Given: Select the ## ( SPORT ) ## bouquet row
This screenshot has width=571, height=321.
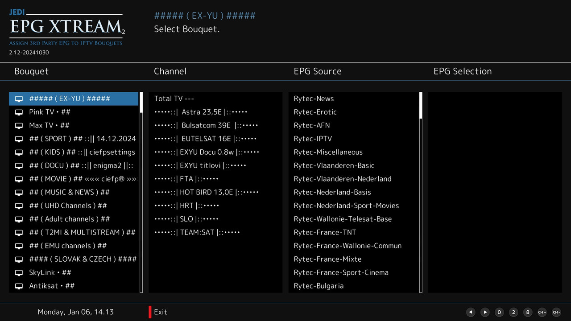Looking at the screenshot, I should [x=74, y=139].
